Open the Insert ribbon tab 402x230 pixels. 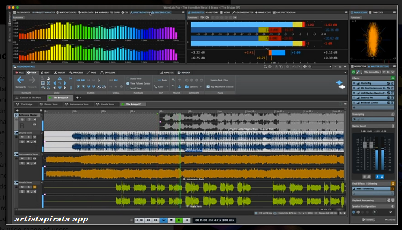tap(59, 73)
